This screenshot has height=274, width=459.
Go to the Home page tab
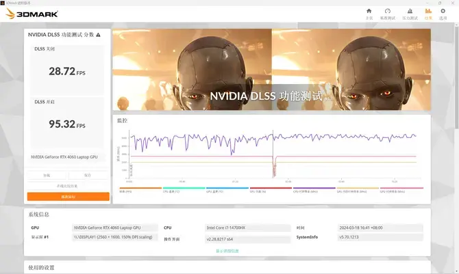click(369, 14)
